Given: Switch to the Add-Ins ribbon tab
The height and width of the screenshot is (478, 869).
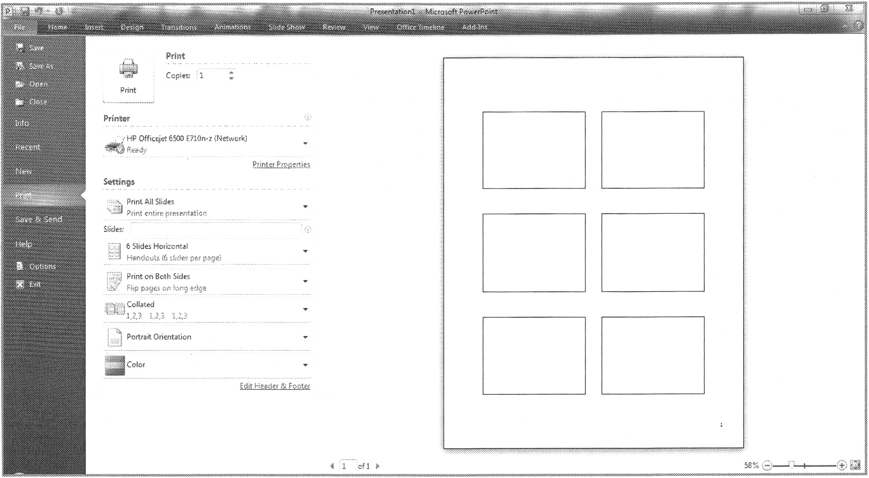Looking at the screenshot, I should tap(474, 27).
